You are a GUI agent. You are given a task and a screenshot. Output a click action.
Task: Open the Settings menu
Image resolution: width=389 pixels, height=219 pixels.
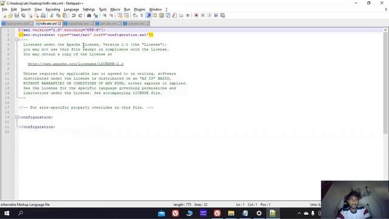click(x=89, y=10)
